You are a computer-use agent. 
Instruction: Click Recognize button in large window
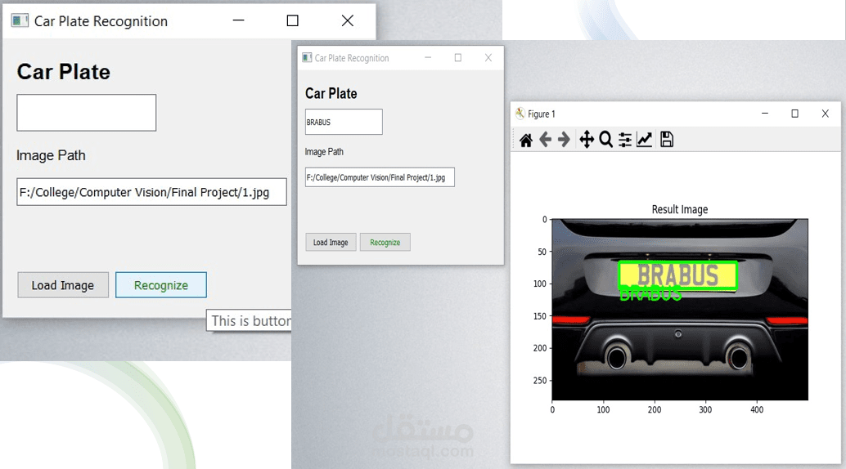point(161,285)
